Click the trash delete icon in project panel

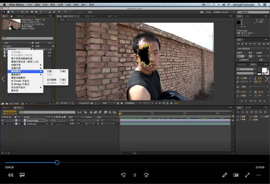[x=22, y=104]
